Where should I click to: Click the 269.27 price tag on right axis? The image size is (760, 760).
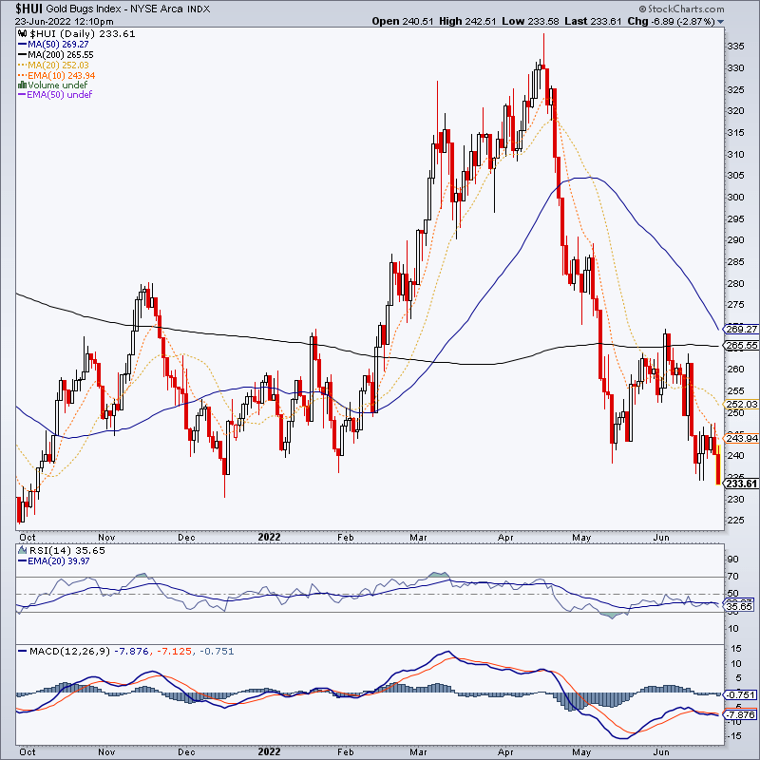click(x=741, y=329)
